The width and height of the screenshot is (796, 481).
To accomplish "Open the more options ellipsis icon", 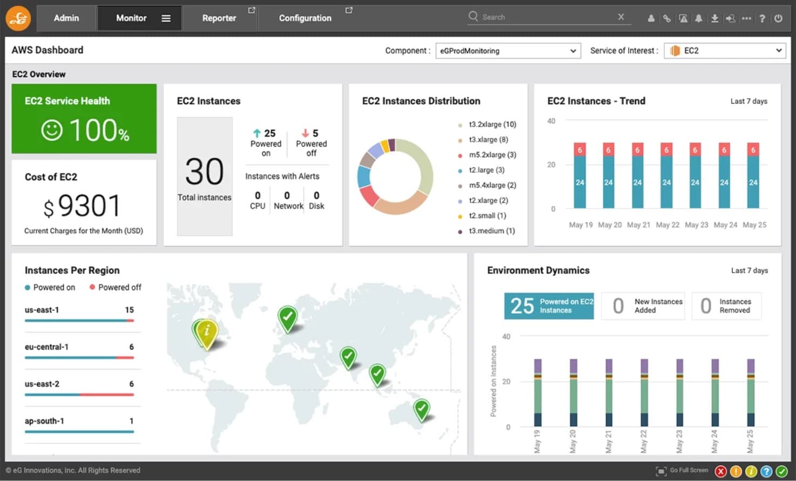I will [x=746, y=18].
